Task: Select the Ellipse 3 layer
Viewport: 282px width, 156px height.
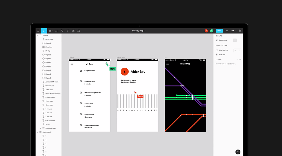Action: point(49,43)
